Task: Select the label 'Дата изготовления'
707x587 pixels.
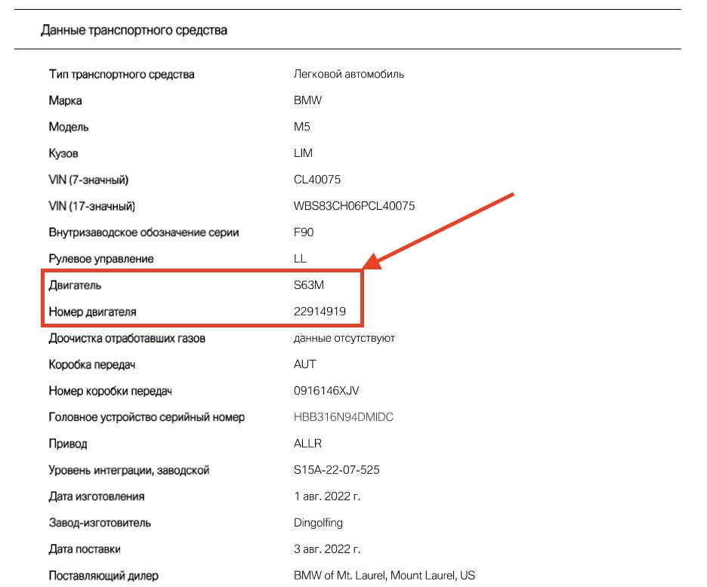Action: [97, 496]
